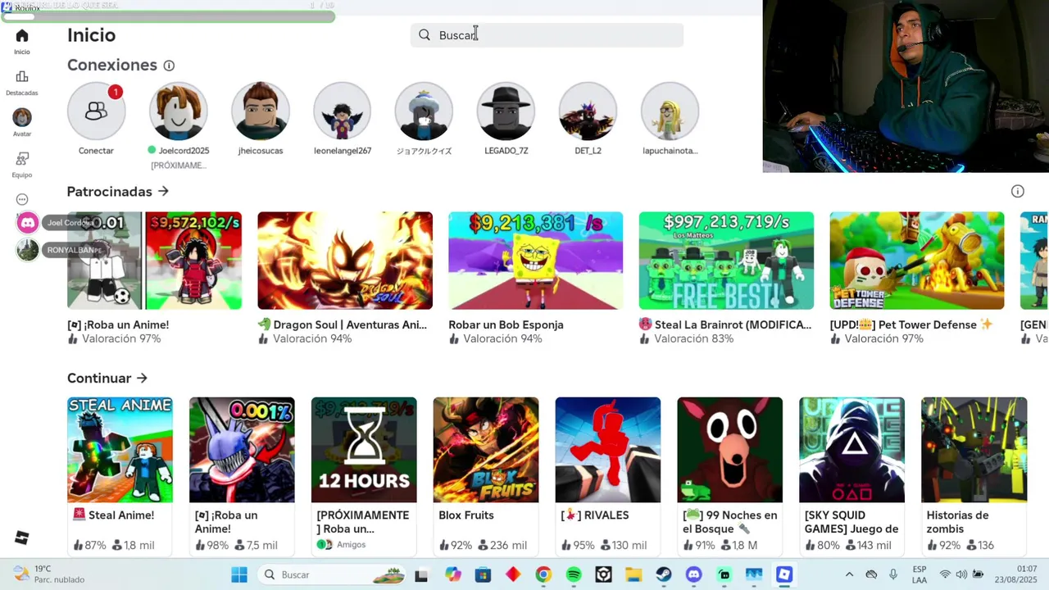
Task: Open the Windows Start button
Action: coord(239,575)
